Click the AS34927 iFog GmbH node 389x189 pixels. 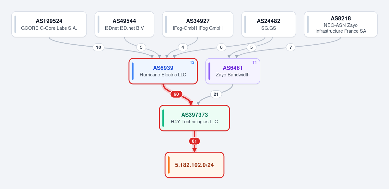click(x=198, y=24)
